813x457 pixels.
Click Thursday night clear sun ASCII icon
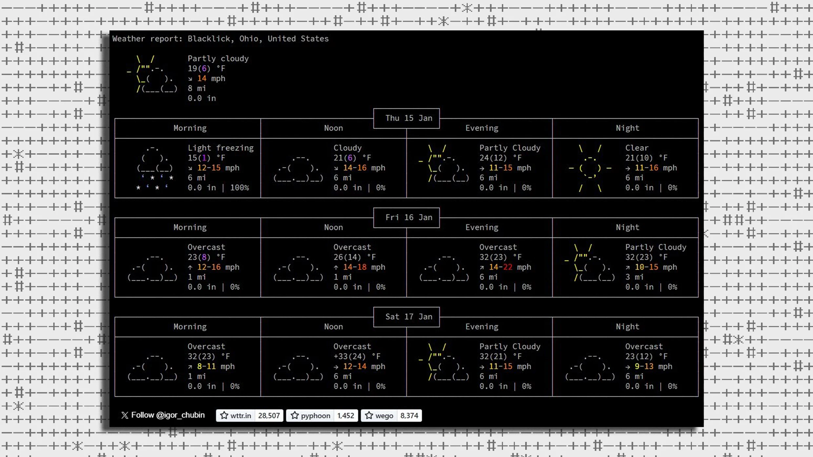click(590, 168)
